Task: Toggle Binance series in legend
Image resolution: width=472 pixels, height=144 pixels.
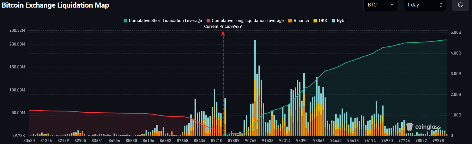Action: [x=298, y=20]
